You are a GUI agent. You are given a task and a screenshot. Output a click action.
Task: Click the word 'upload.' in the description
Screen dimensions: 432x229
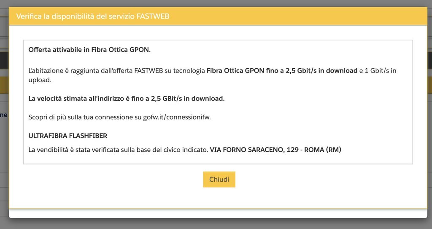(39, 79)
